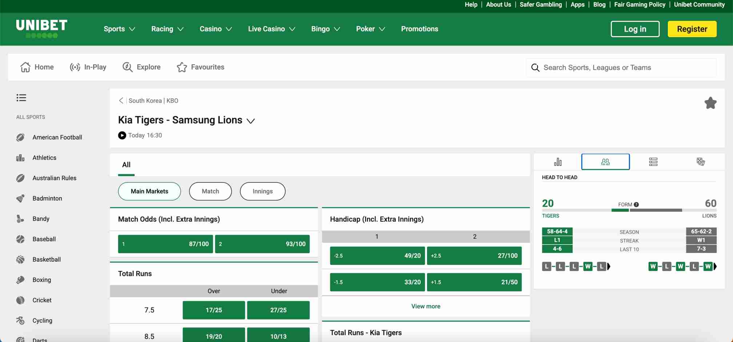Viewport: 733px width, 342px height.
Task: Open the statistics bar chart tab
Action: (558, 162)
